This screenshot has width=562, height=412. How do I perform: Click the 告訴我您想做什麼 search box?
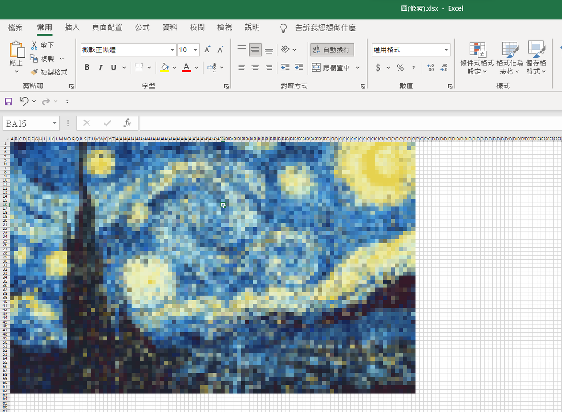click(x=325, y=28)
